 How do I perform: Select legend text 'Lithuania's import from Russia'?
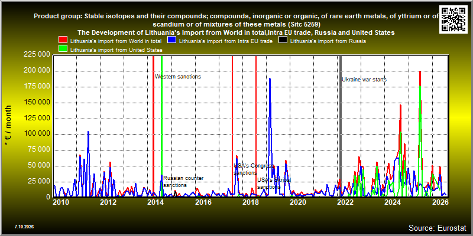328,41
